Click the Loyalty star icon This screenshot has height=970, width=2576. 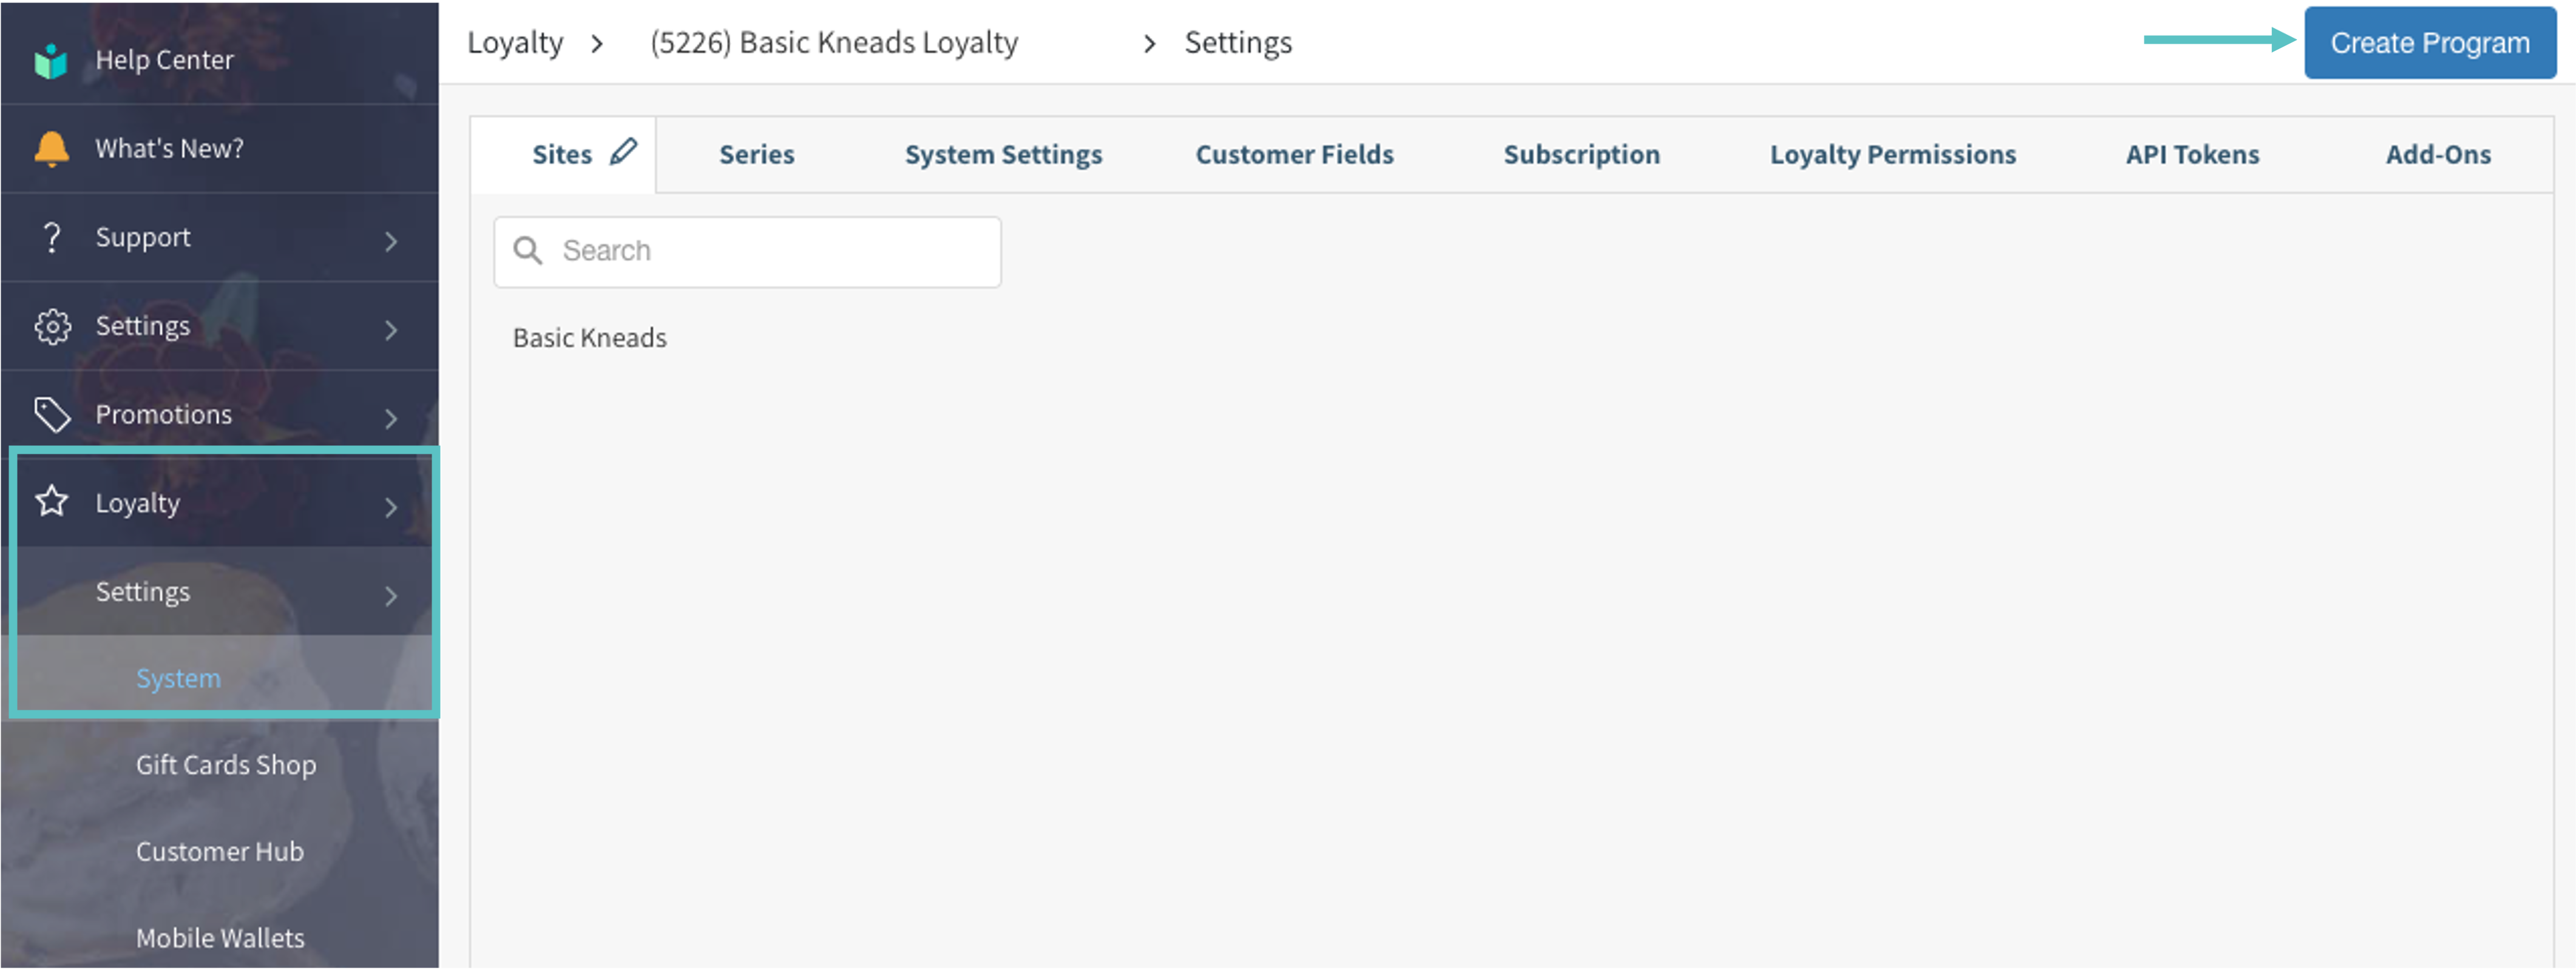[x=52, y=502]
